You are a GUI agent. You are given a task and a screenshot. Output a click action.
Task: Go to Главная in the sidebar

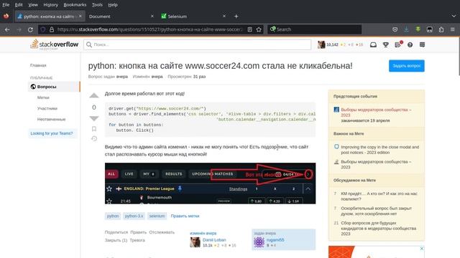pos(38,65)
